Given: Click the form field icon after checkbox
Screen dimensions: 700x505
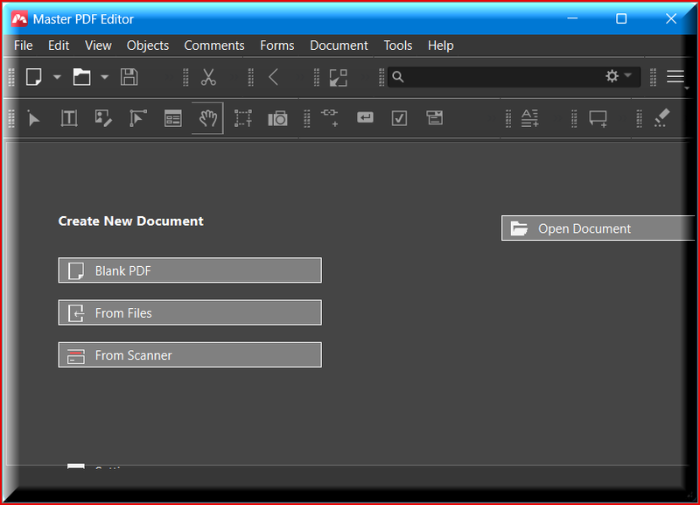Looking at the screenshot, I should (434, 118).
